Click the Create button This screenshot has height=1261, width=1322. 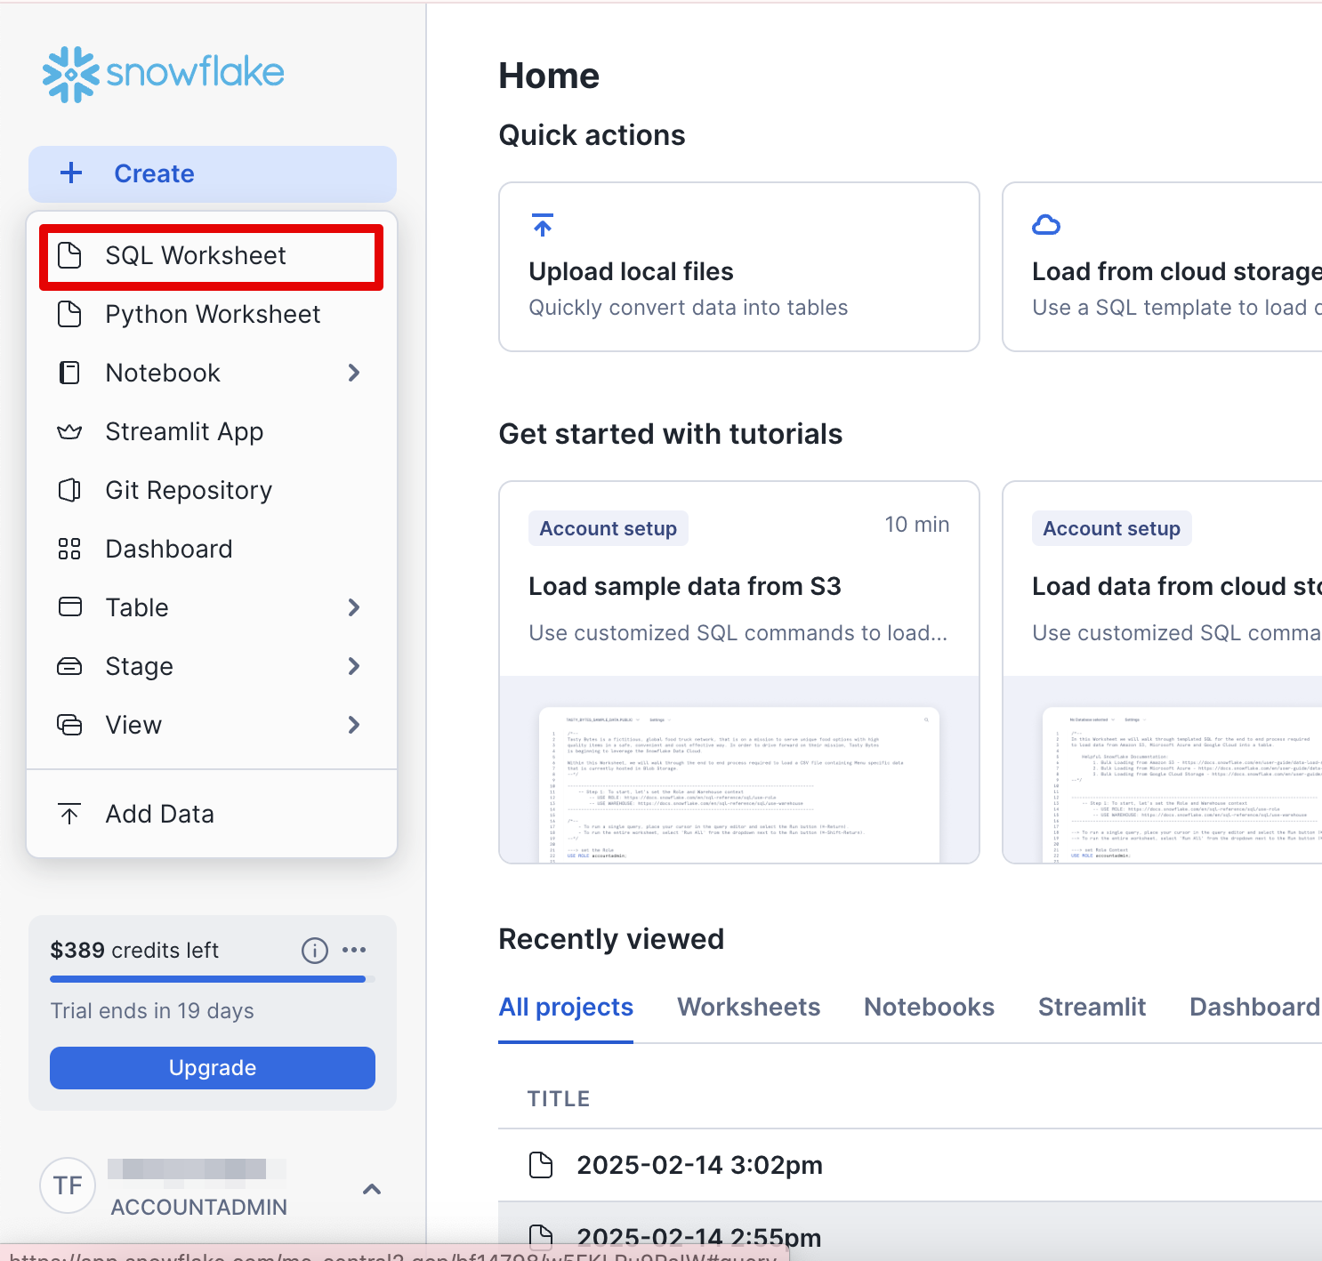pos(212,174)
